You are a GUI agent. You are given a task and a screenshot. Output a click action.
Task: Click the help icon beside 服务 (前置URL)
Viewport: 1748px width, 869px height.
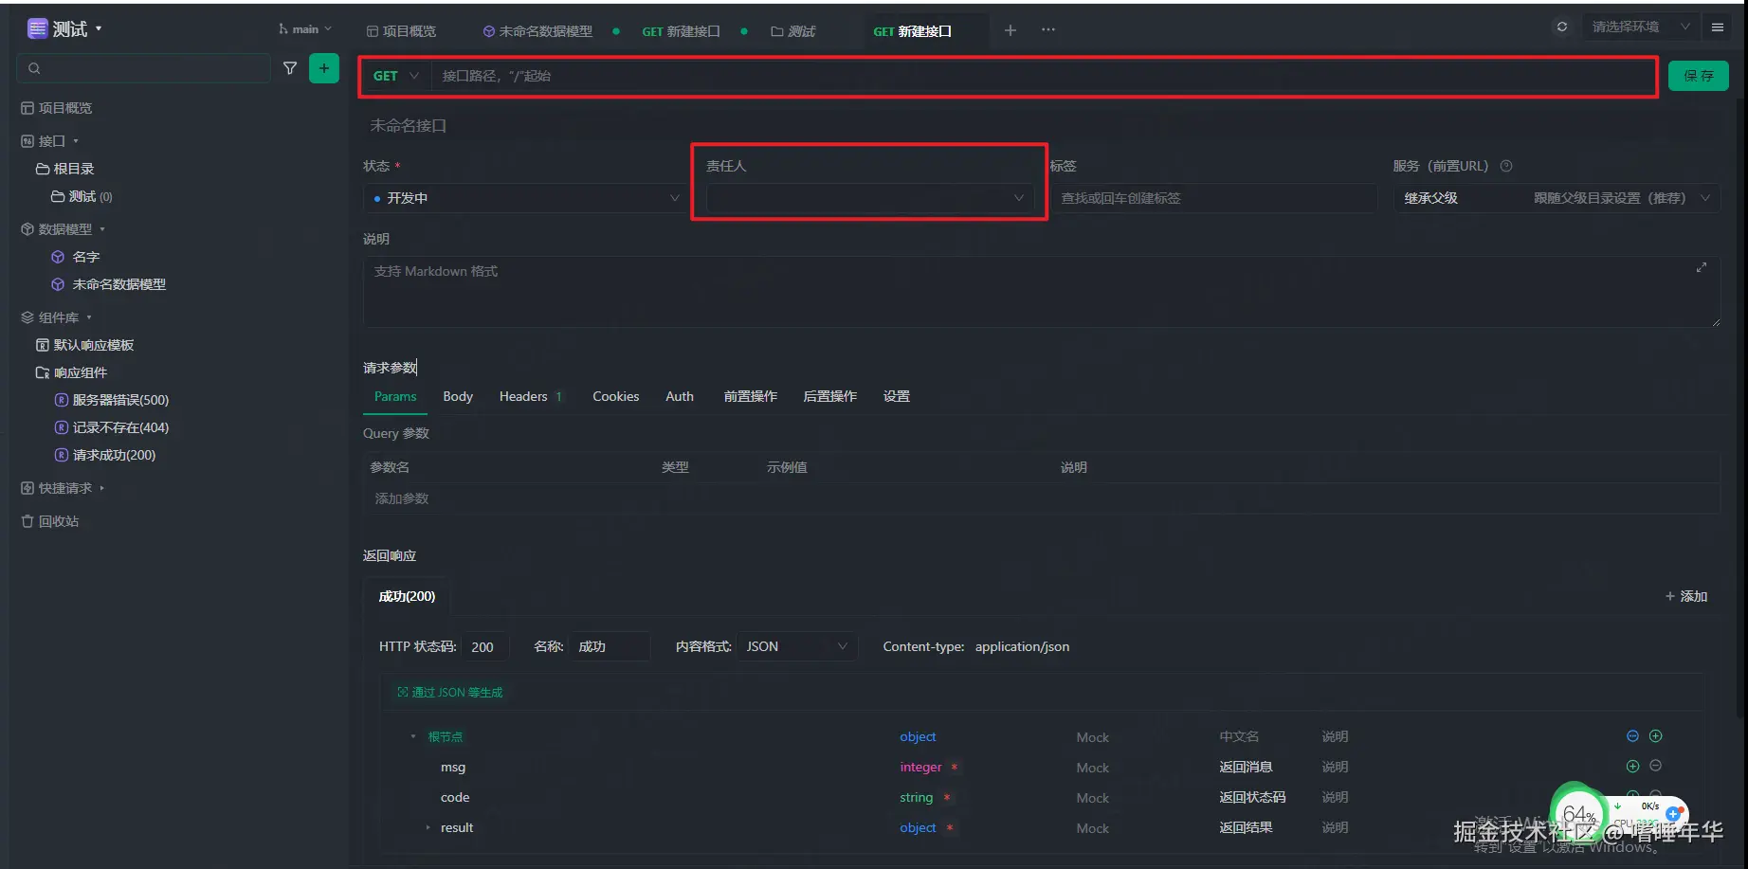1506,166
